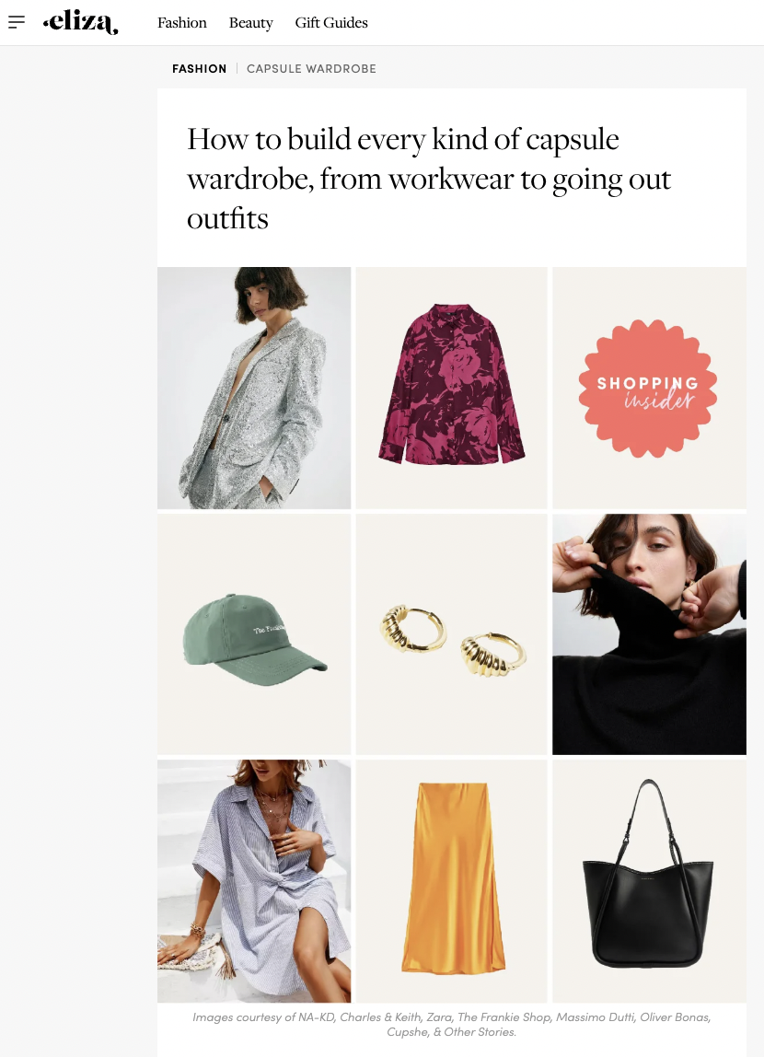Click the eliza logo
764x1057 pixels.
[81, 23]
